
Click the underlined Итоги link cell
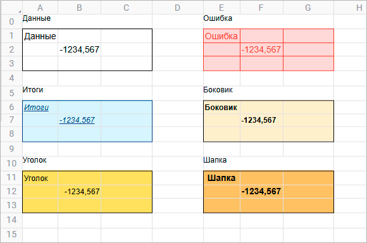(40, 107)
